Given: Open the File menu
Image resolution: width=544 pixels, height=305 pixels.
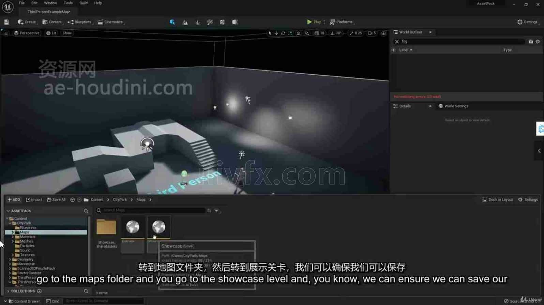Looking at the screenshot, I should [22, 3].
